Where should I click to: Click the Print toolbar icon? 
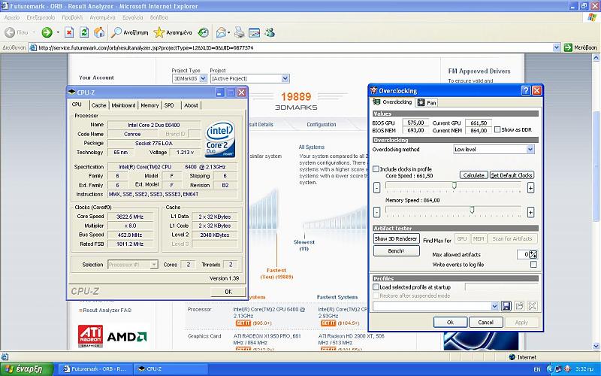click(239, 32)
